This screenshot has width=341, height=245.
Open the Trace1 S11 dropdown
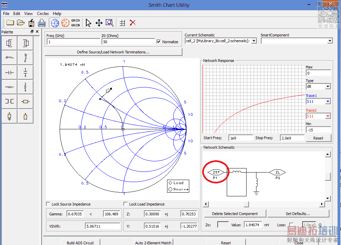[328, 101]
